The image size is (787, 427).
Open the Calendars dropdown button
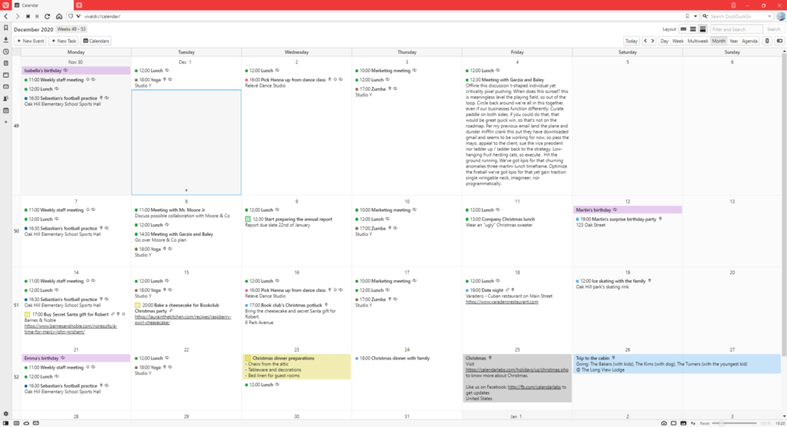(96, 41)
